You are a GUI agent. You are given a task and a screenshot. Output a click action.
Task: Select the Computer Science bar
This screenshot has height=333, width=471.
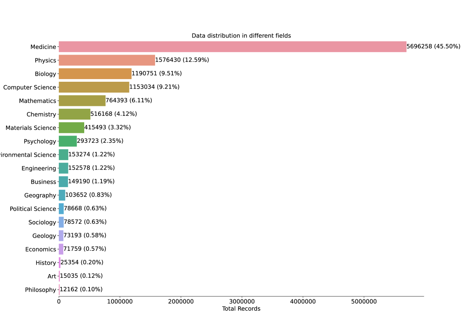click(94, 87)
